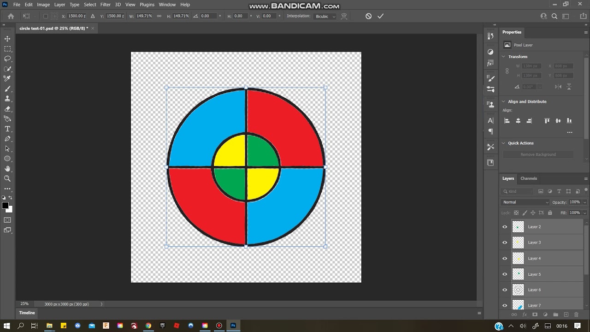Align horizontal centers button

click(518, 121)
